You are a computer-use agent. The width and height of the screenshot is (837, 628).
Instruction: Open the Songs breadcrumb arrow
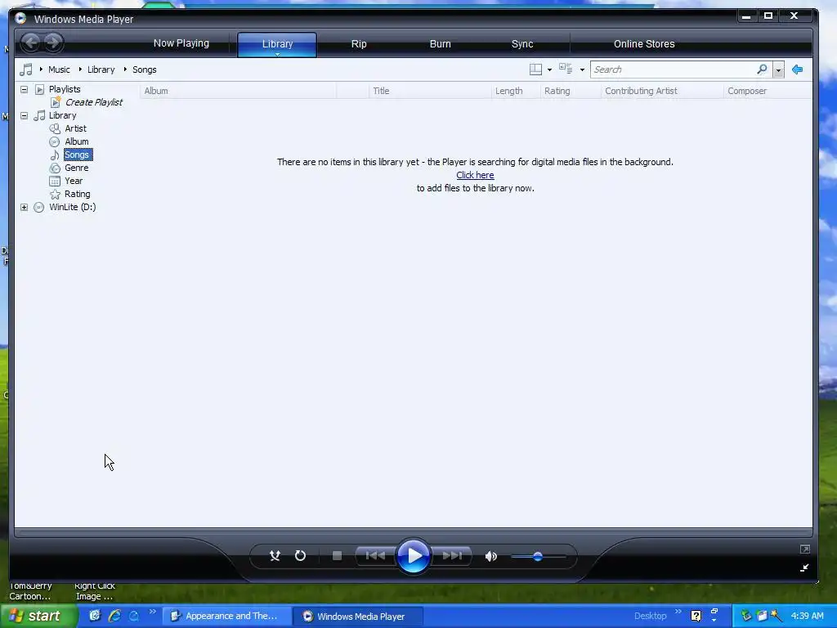[x=125, y=70]
